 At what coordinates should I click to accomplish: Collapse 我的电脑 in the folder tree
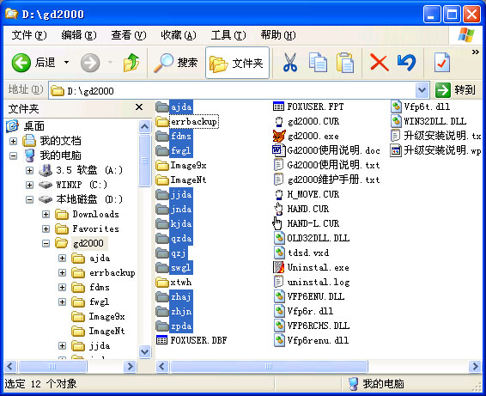[x=13, y=155]
